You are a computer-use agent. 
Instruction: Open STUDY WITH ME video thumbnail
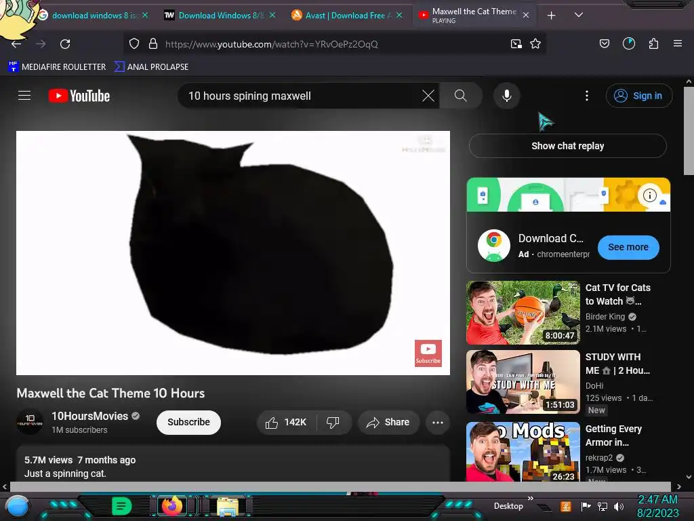(523, 382)
